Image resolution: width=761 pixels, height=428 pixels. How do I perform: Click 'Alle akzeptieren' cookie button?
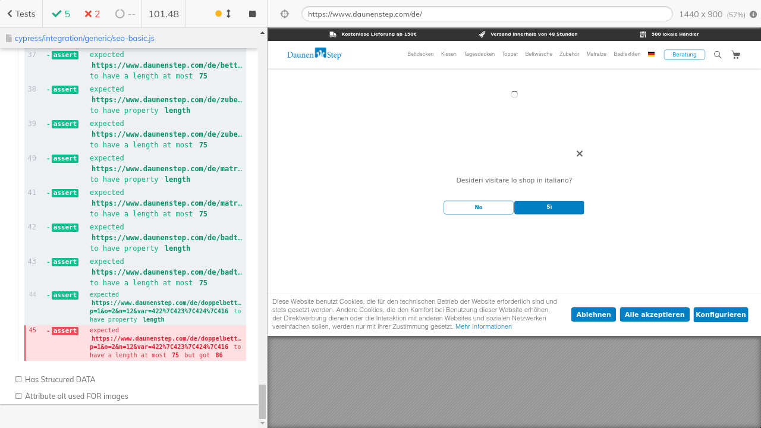tap(654, 314)
